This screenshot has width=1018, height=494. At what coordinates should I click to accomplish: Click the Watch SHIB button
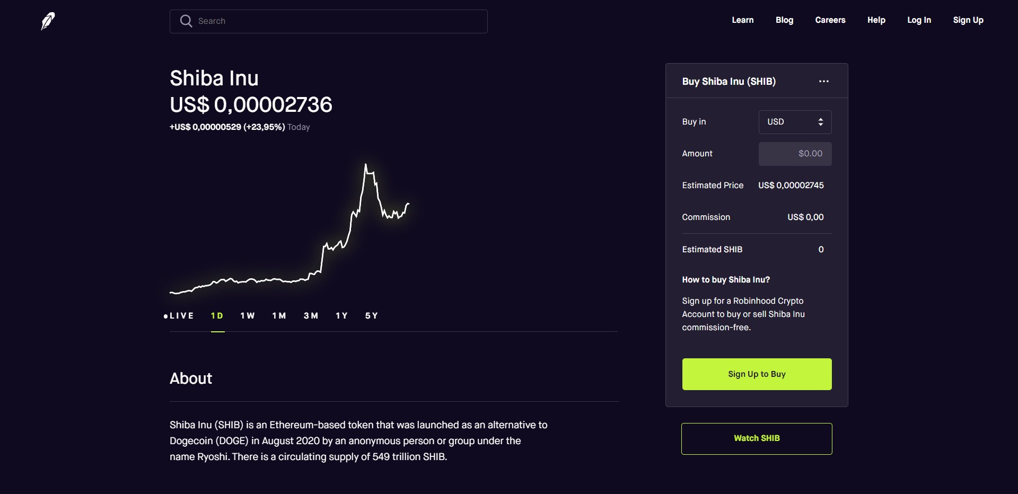[757, 438]
